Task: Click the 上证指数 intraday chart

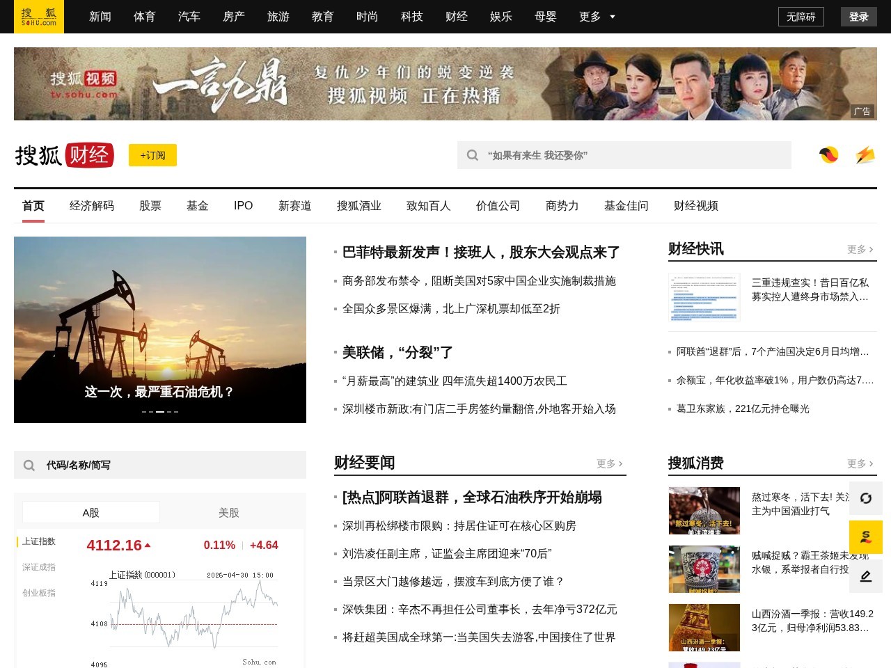Action: (184, 618)
